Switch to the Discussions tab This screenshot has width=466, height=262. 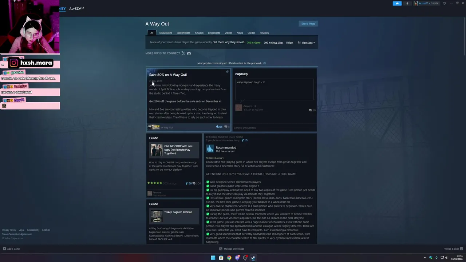click(166, 33)
